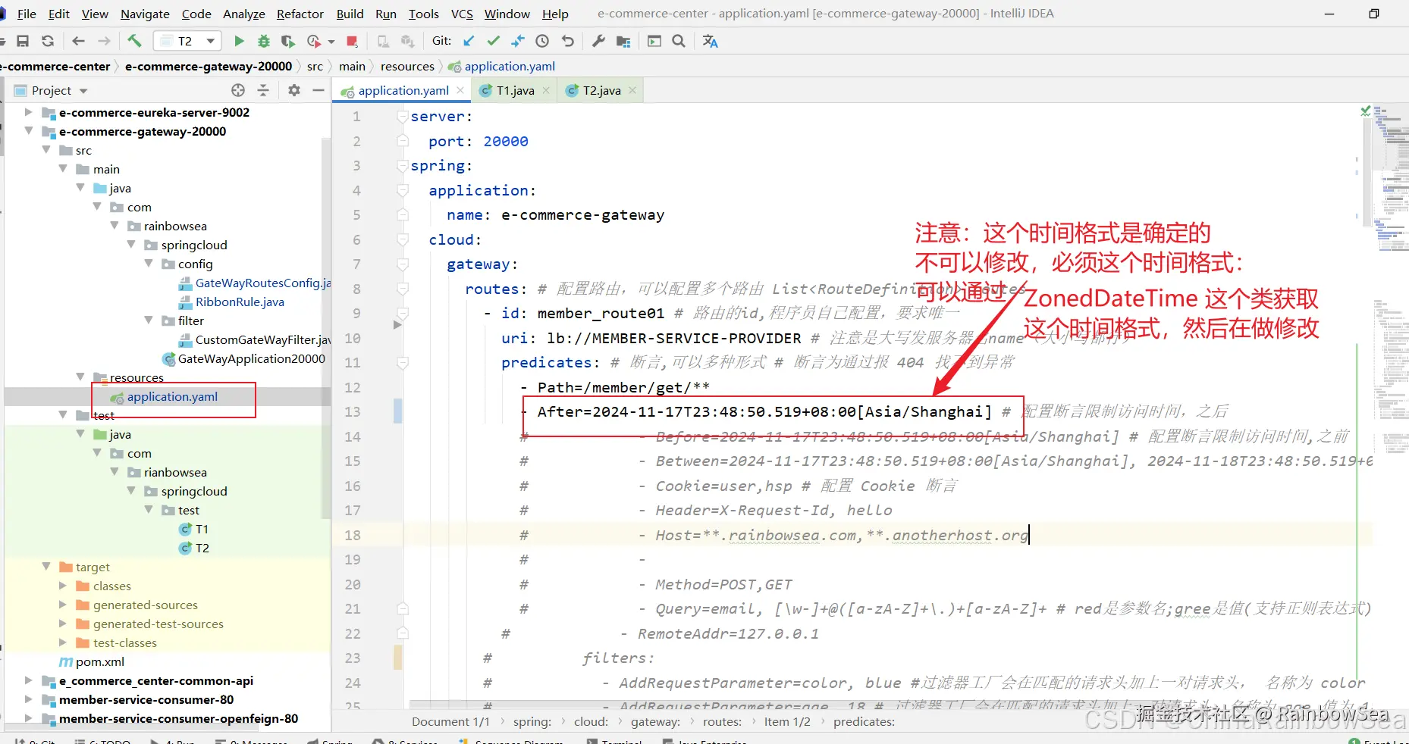Expand the generated-sources folder
This screenshot has width=1409, height=744.
click(x=63, y=605)
